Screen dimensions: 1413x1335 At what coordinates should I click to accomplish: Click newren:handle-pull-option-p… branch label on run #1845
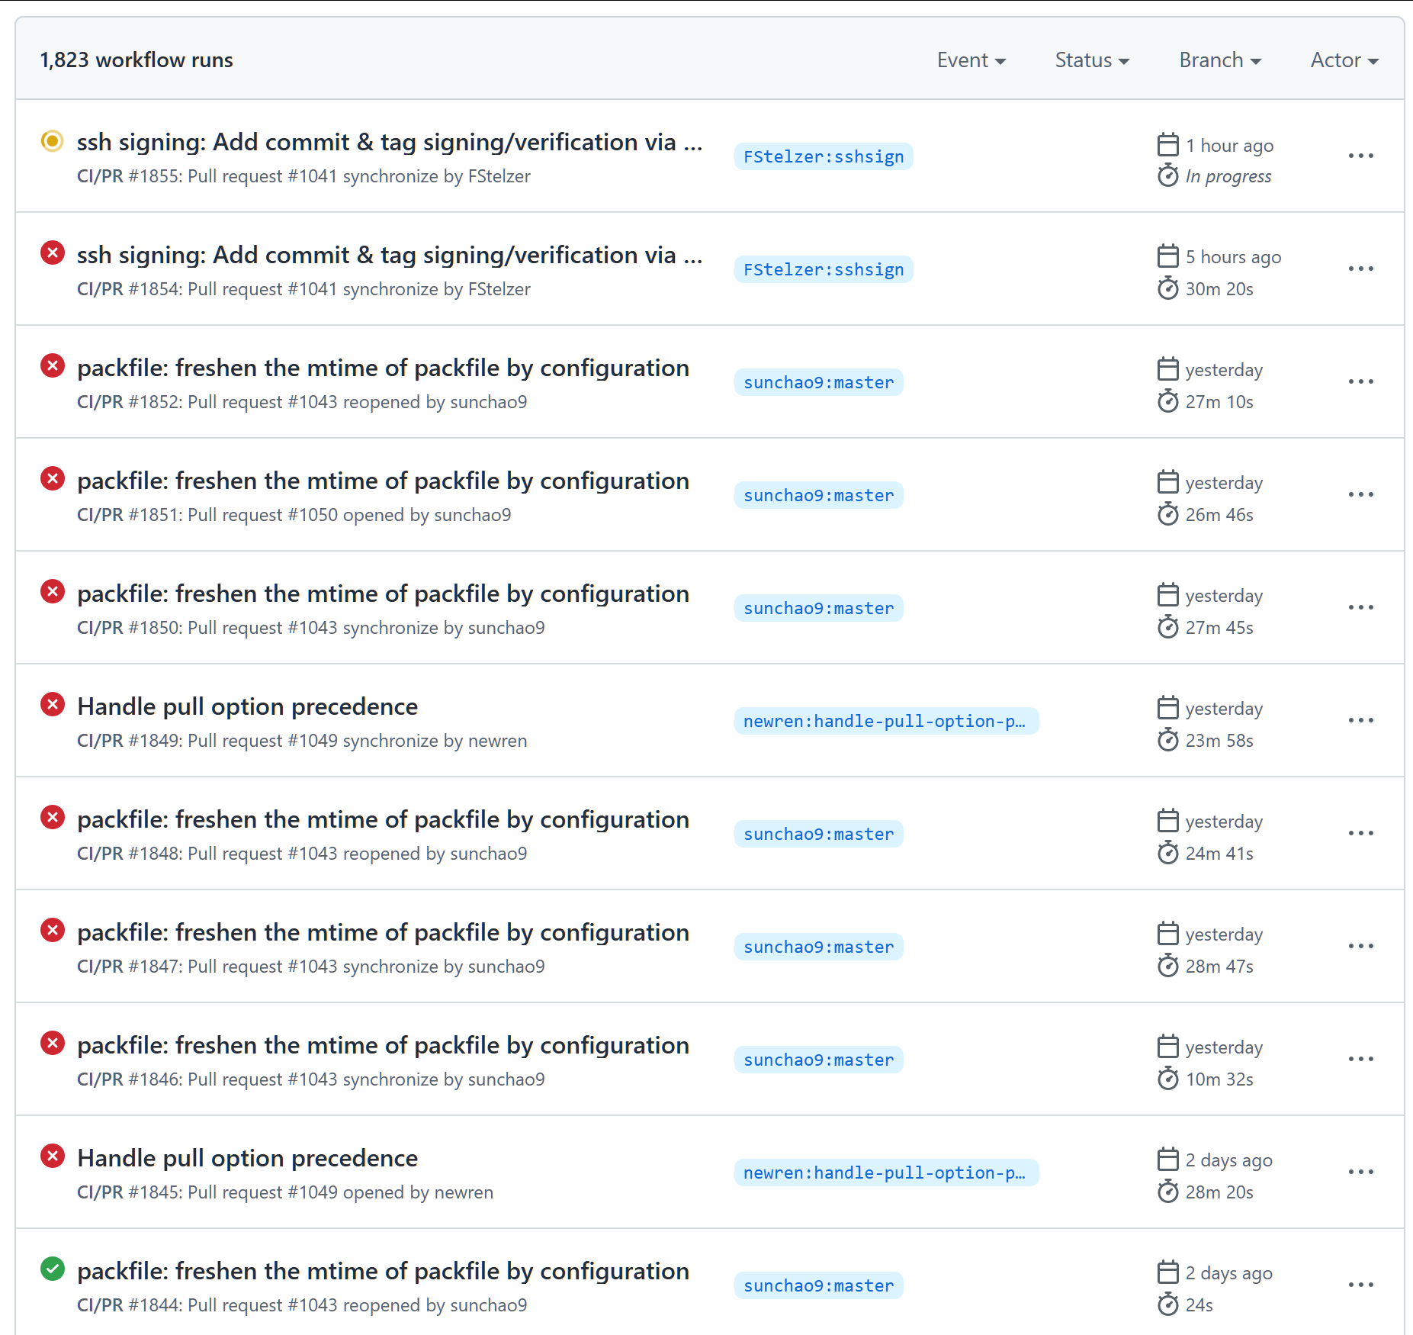(886, 1173)
